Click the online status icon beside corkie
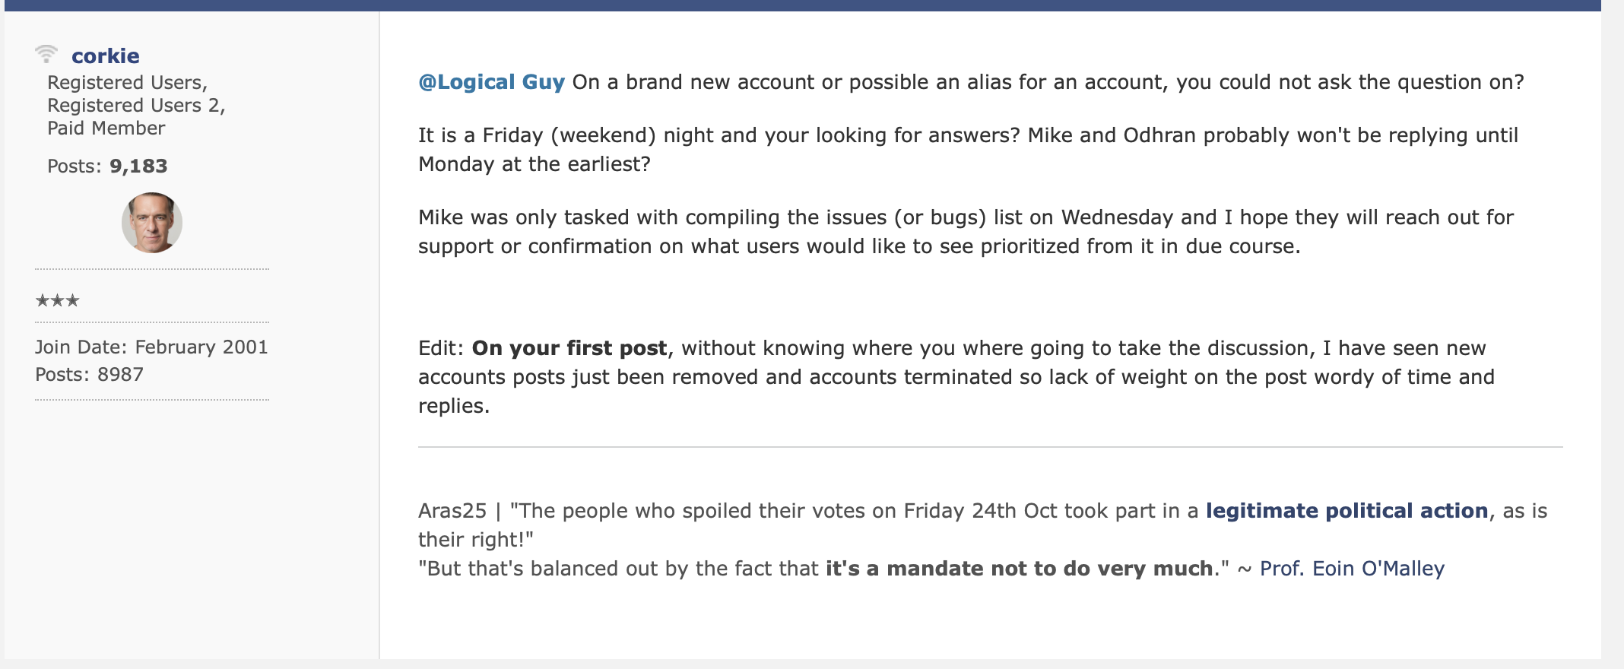The height and width of the screenshot is (669, 1624). [x=46, y=54]
